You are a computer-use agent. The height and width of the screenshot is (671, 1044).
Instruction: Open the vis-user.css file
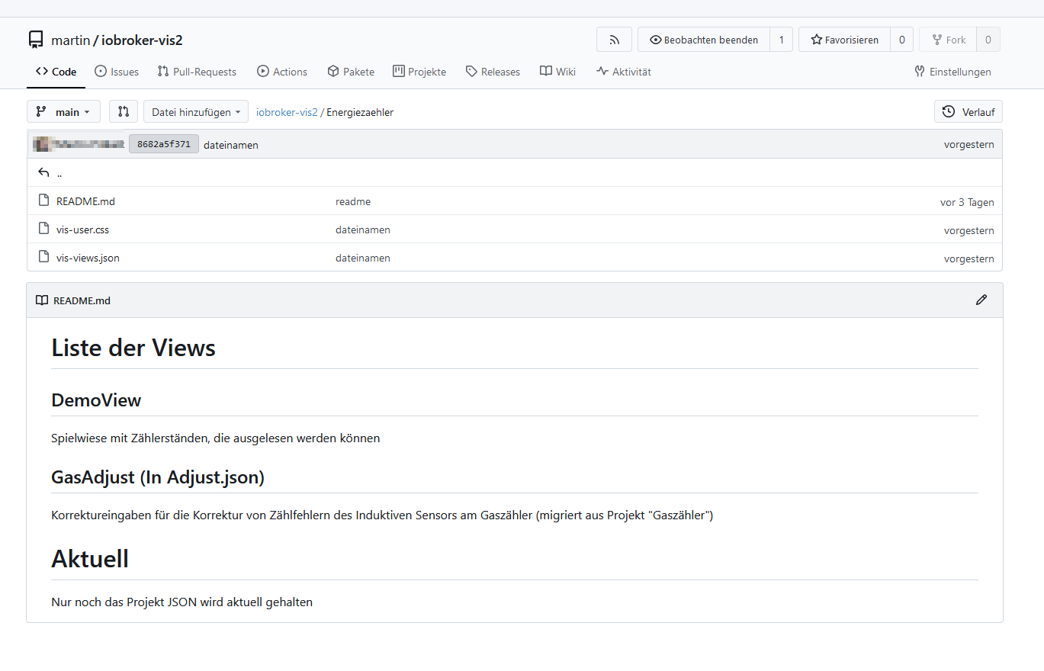click(82, 230)
